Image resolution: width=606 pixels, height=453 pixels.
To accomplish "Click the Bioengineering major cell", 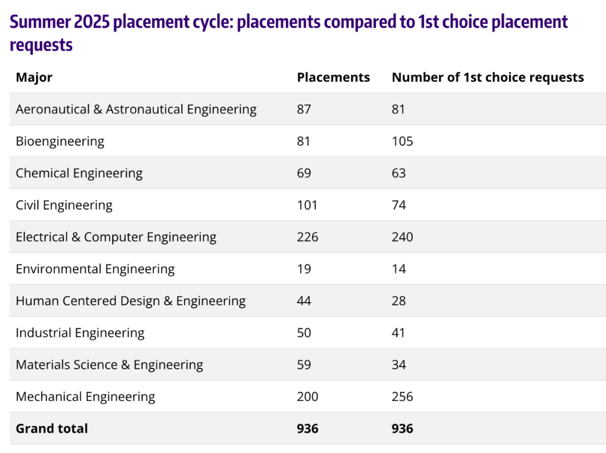I will coord(60,141).
